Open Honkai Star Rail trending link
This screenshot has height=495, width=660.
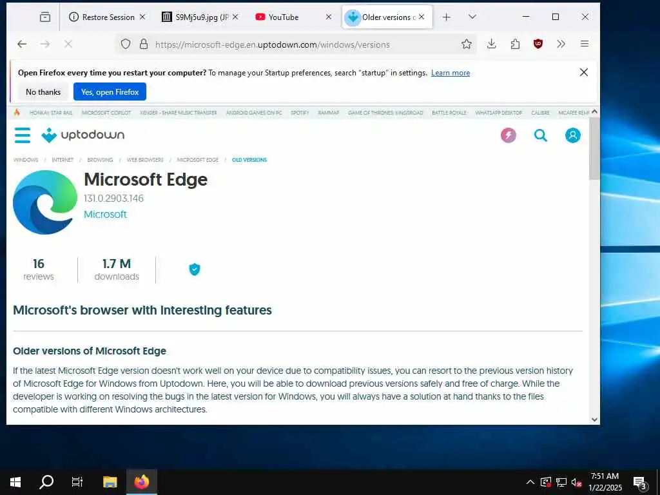click(x=51, y=113)
